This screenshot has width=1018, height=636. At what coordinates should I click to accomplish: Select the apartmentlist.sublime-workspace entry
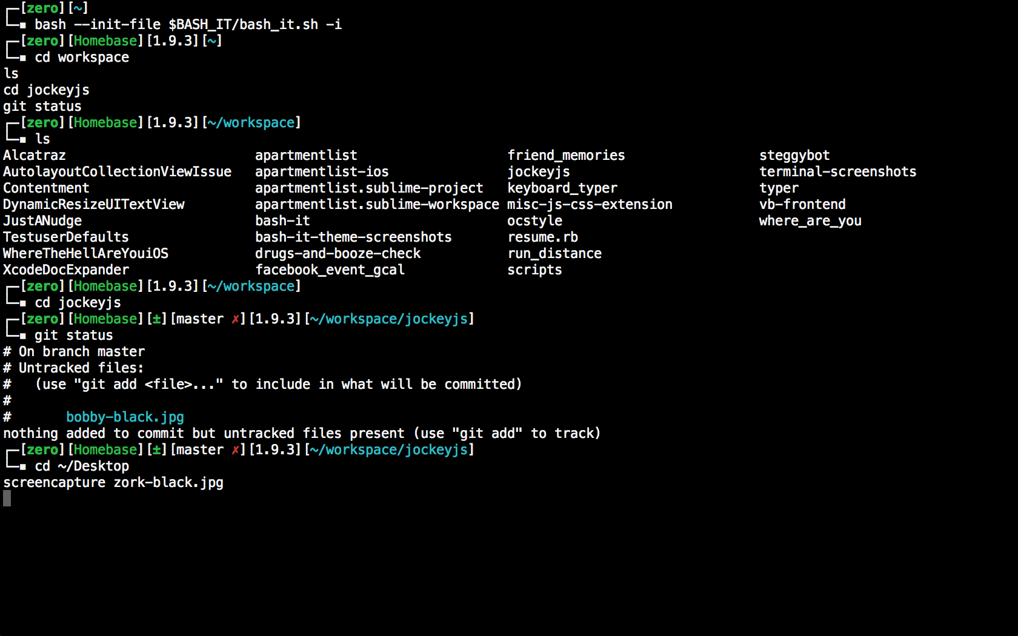click(377, 204)
